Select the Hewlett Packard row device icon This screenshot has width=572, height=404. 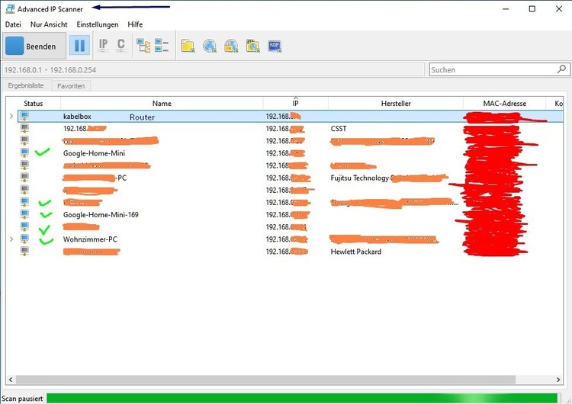click(24, 252)
